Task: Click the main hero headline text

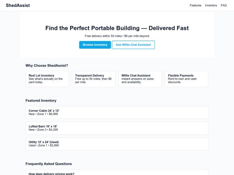Action: (117, 28)
